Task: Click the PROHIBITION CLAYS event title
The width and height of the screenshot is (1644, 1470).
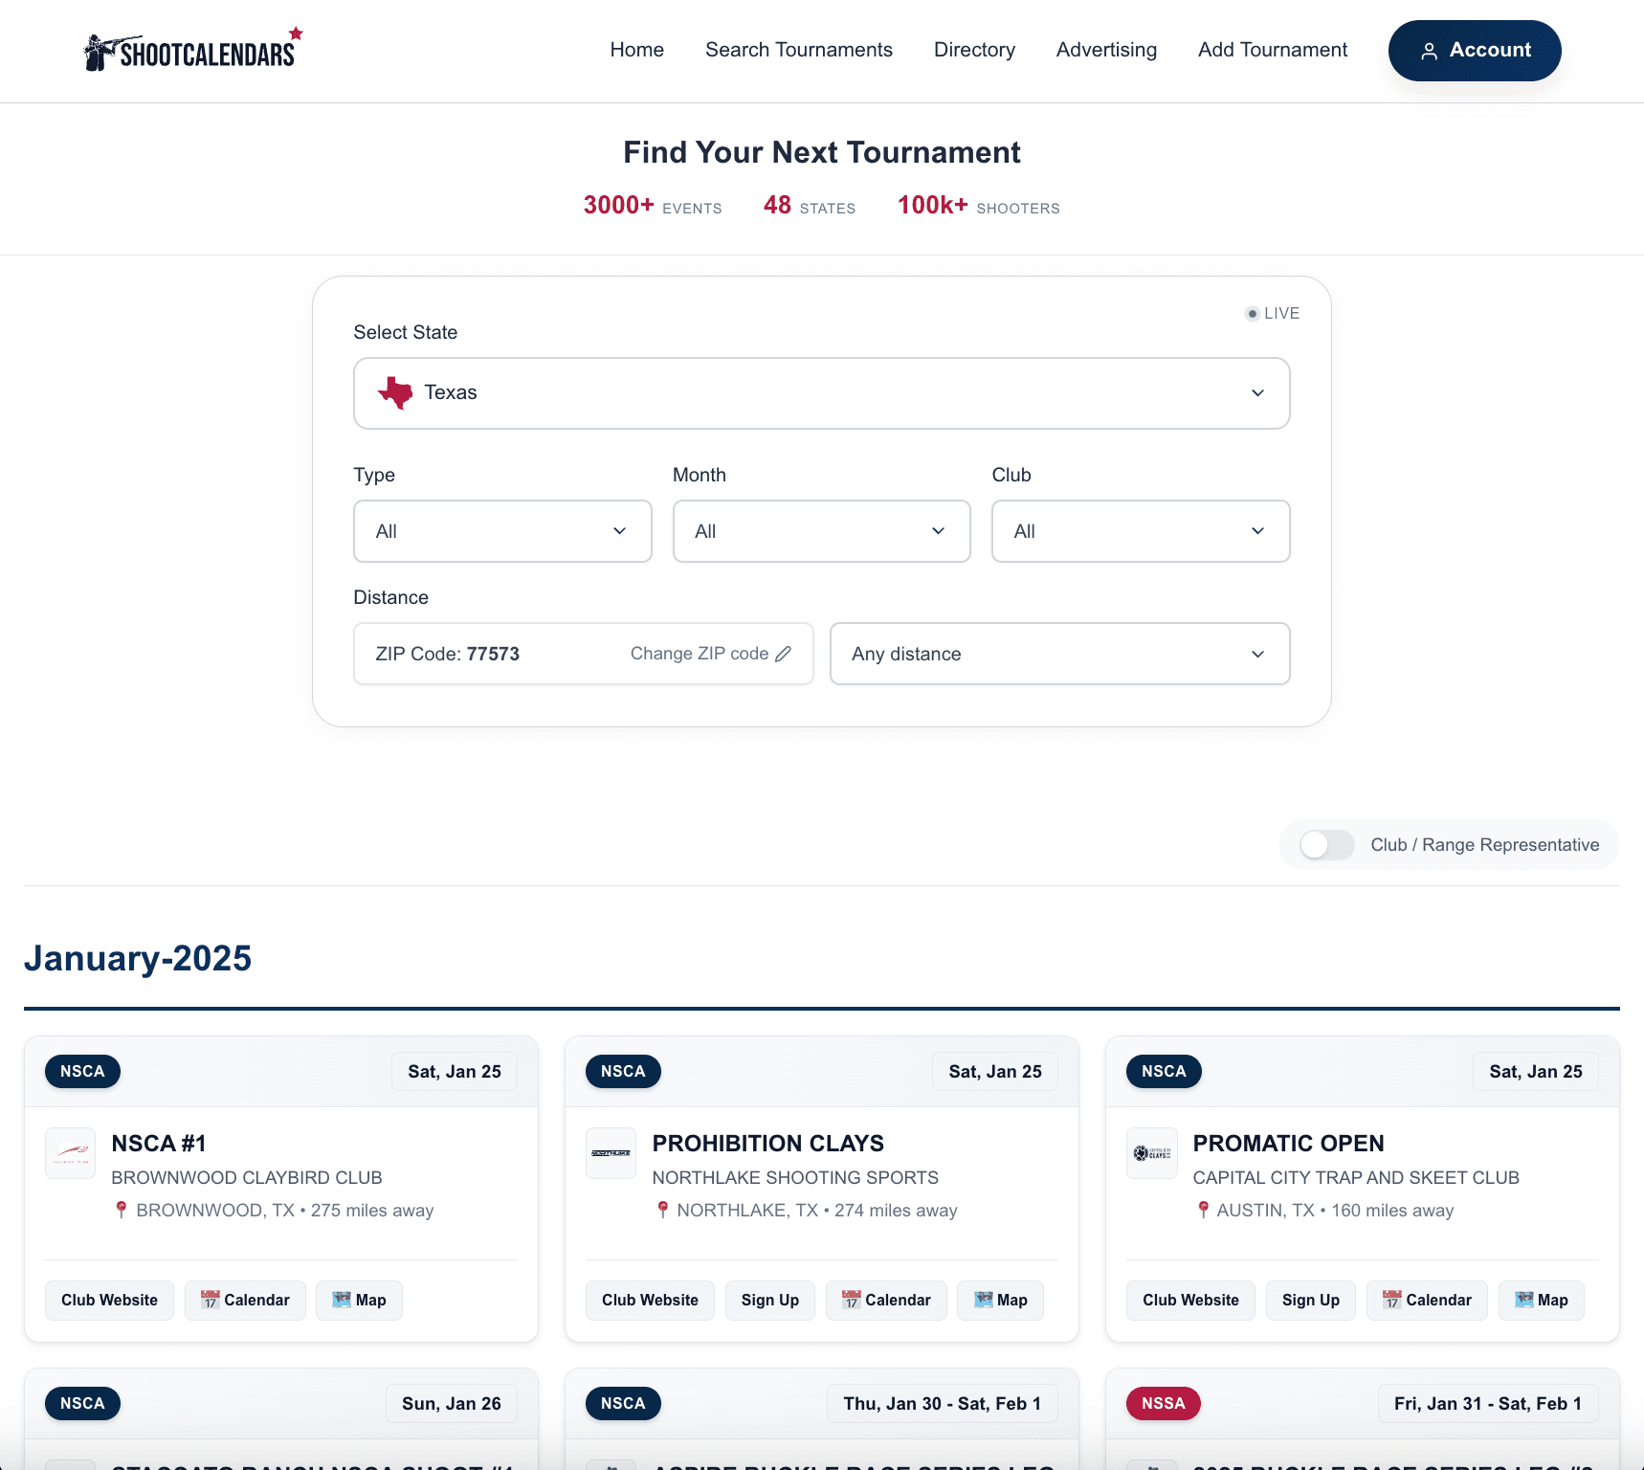Action: 768,1144
